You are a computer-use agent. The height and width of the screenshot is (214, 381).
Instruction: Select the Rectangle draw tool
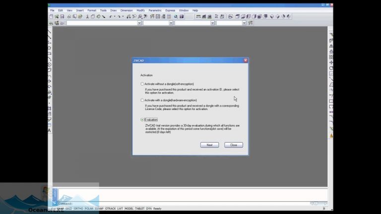pyautogui.click(x=50, y=54)
